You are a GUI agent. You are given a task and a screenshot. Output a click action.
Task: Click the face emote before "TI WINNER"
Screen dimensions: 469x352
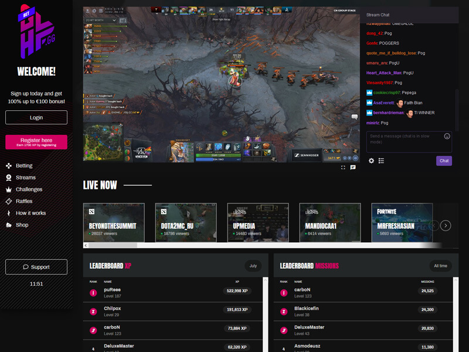point(410,113)
